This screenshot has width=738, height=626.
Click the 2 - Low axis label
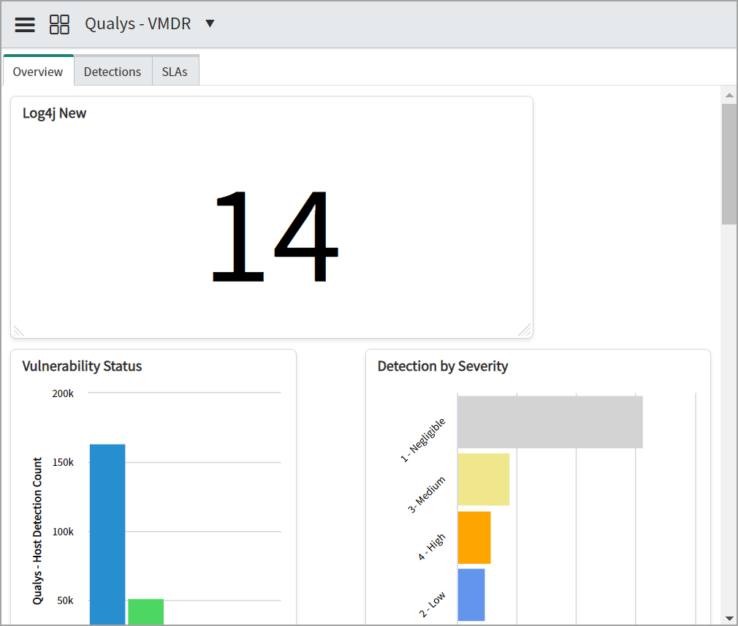(432, 604)
